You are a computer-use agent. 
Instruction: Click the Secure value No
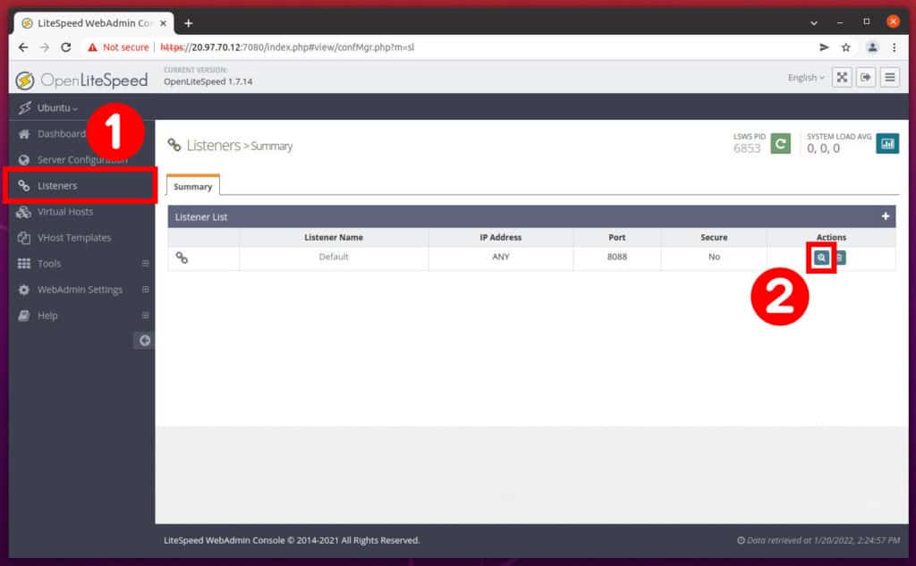click(x=714, y=257)
